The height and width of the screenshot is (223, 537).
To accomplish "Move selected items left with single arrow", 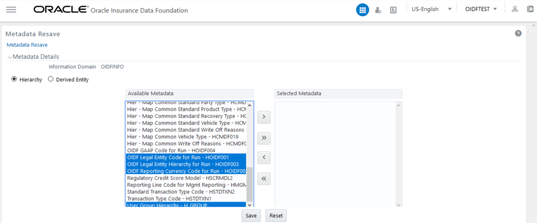I will click(264, 158).
